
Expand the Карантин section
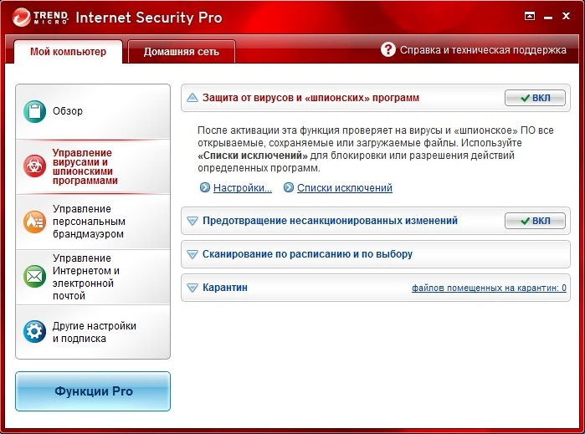click(x=192, y=288)
